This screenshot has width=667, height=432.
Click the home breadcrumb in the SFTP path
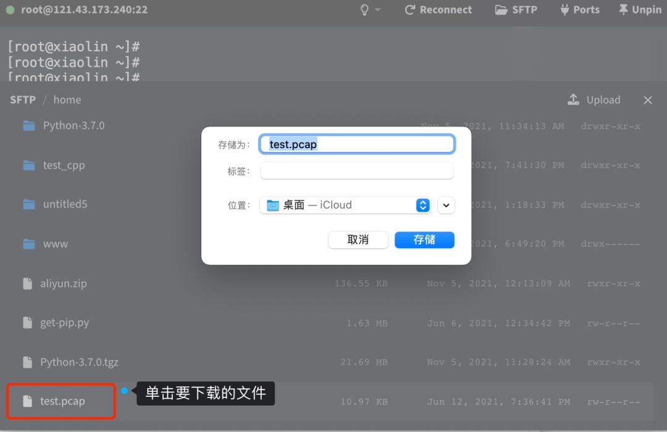point(67,99)
